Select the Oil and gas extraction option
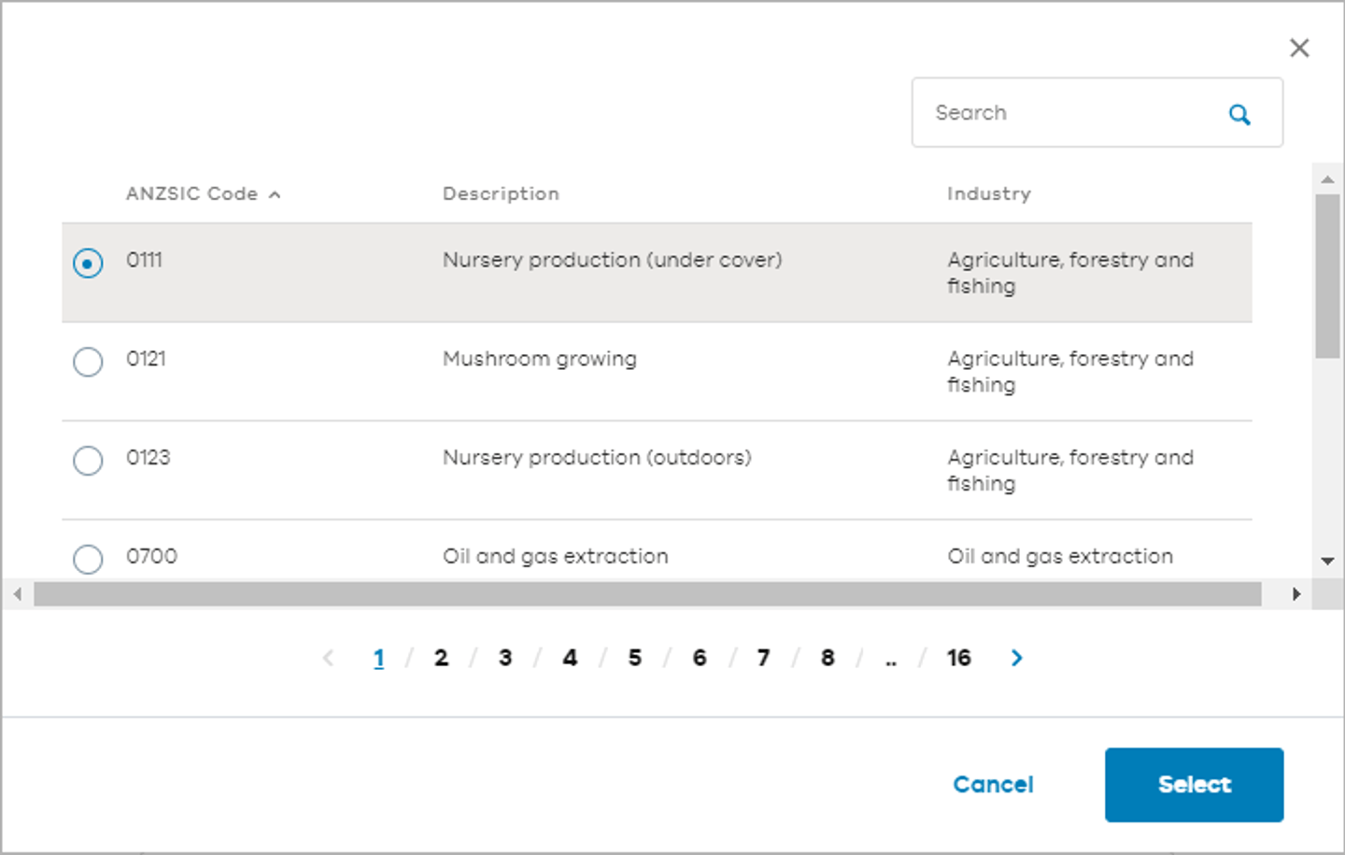The image size is (1345, 855). click(x=88, y=559)
